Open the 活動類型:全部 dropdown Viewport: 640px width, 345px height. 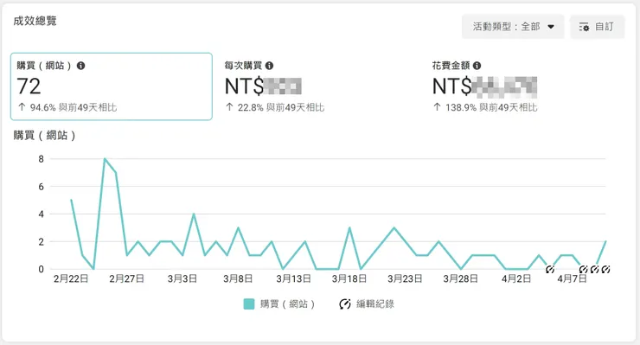point(513,27)
